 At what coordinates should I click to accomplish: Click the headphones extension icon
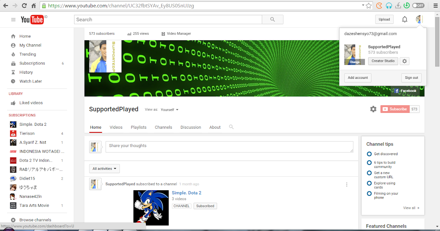389,5
